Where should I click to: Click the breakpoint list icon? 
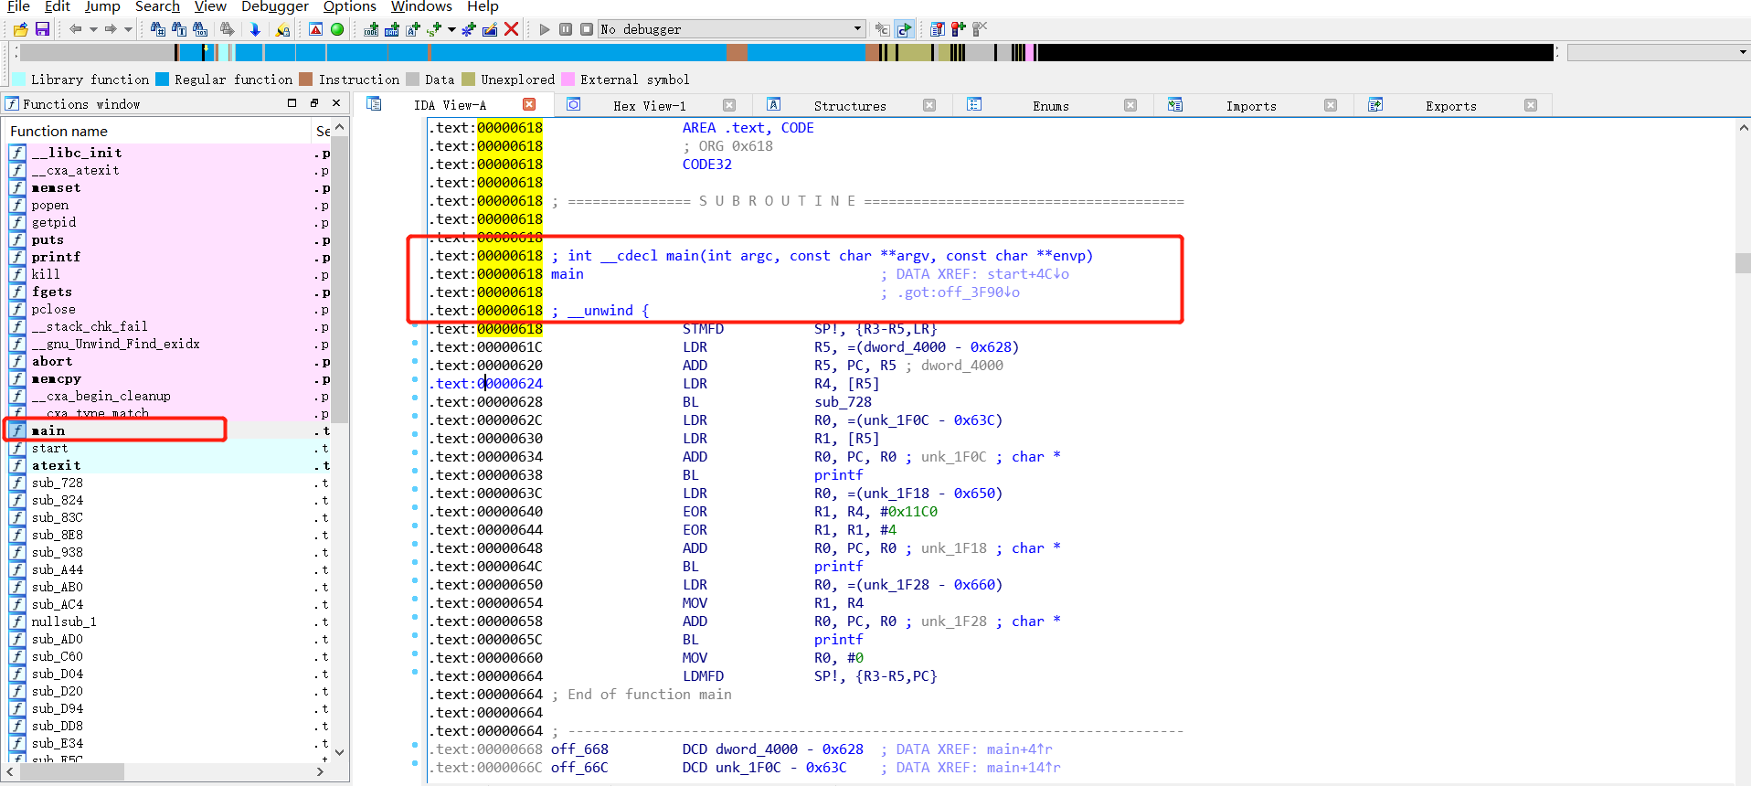(x=938, y=29)
